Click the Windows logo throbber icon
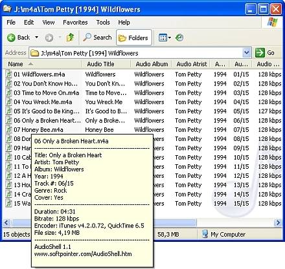285x269 pixels. tap(273, 23)
